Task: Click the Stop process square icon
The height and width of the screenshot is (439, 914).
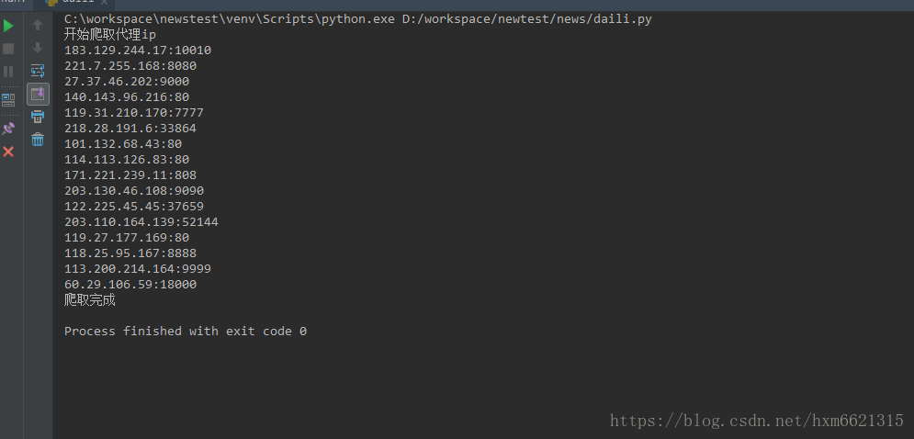Action: tap(8, 49)
